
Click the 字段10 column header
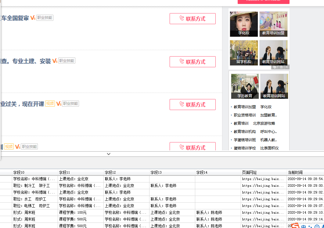[x=35, y=172]
